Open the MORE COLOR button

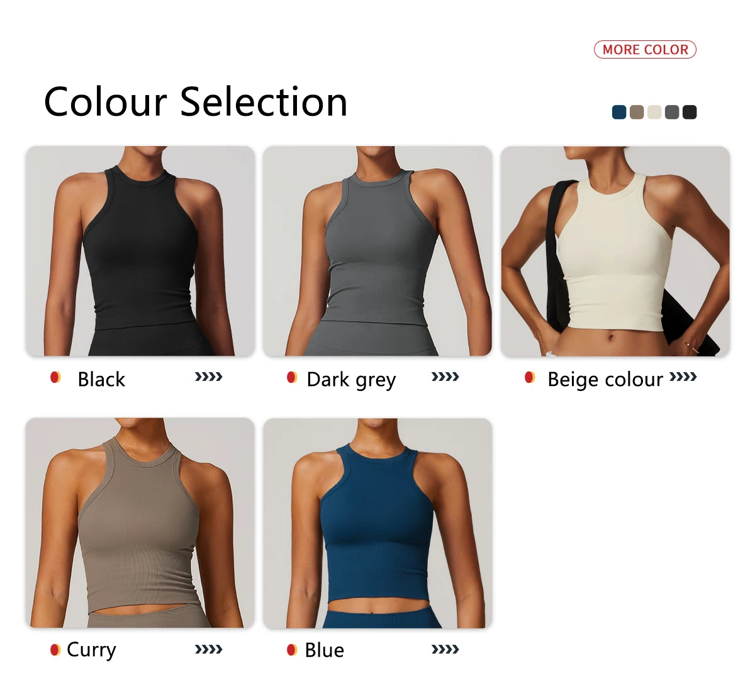click(x=645, y=49)
